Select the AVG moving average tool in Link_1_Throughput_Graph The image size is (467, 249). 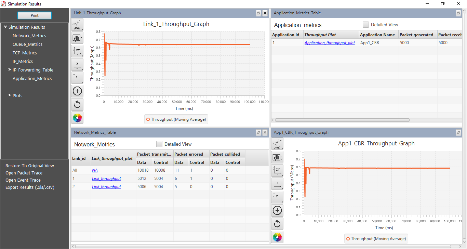click(77, 24)
